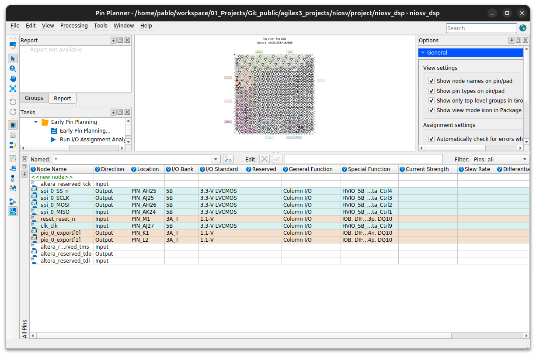
Task: Click the blue dot node icon in toolbar
Action: pyautogui.click(x=13, y=178)
